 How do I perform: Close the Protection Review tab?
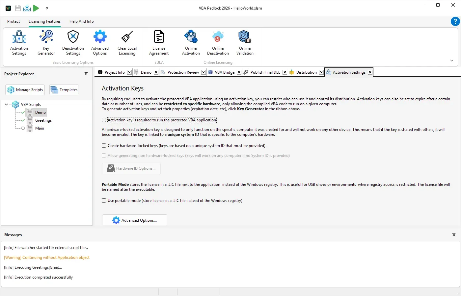coord(203,72)
